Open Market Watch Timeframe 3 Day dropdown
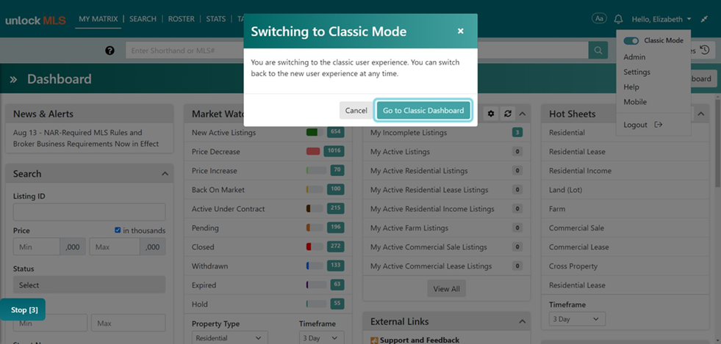This screenshot has width=721, height=344. [x=321, y=338]
